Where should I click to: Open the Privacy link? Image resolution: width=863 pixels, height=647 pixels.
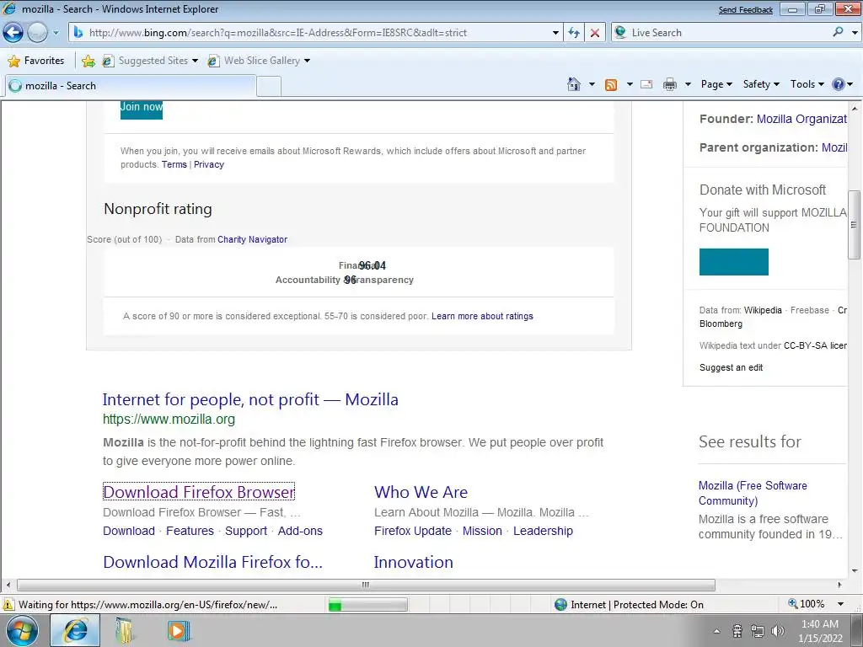pyautogui.click(x=209, y=164)
